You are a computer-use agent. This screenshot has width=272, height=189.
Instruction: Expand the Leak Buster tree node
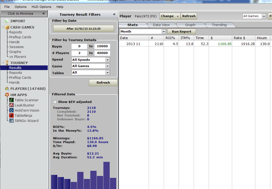click(7, 105)
